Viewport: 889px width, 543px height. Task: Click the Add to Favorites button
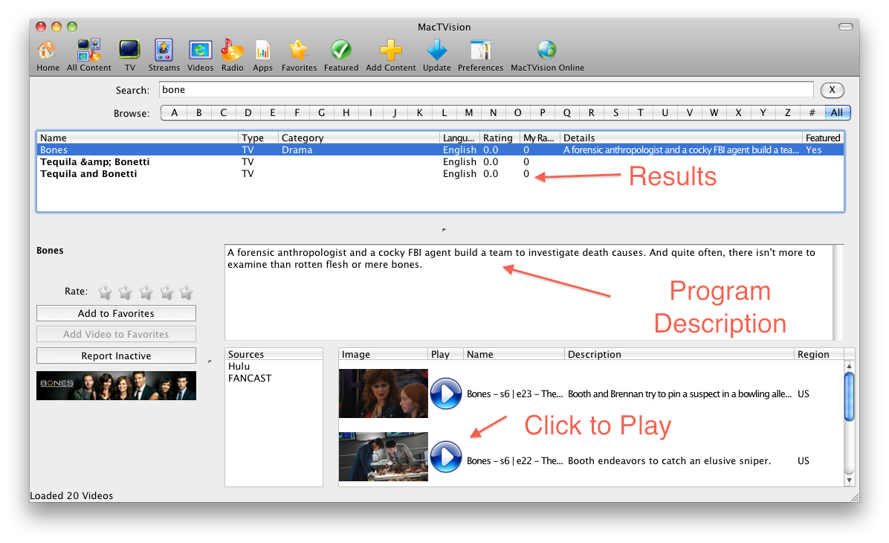click(116, 313)
